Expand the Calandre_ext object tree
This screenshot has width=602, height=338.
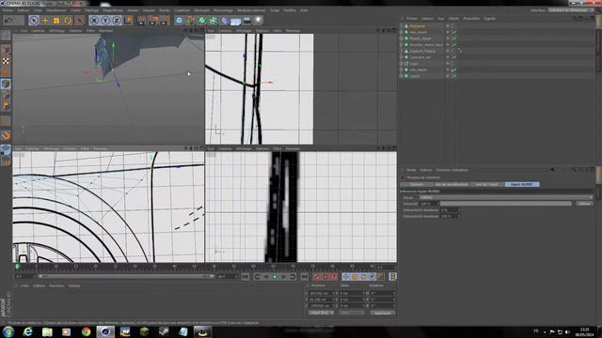[x=402, y=57]
